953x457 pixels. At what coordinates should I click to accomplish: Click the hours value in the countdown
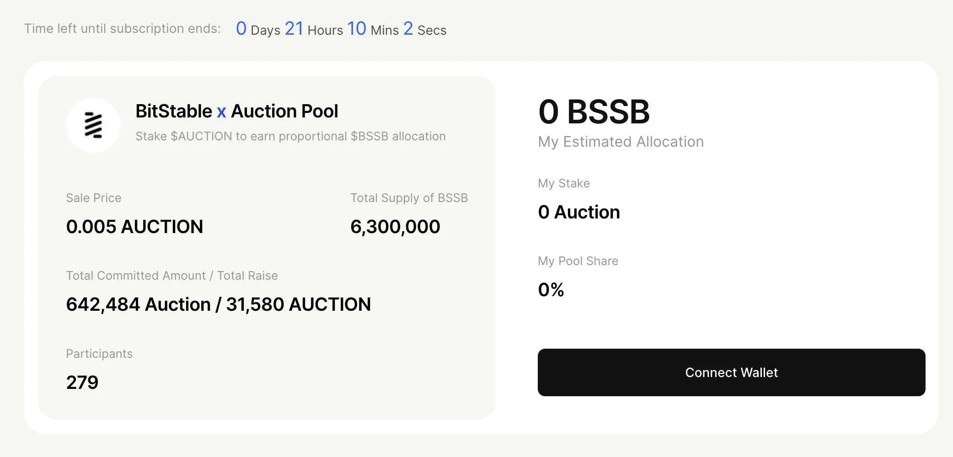294,28
